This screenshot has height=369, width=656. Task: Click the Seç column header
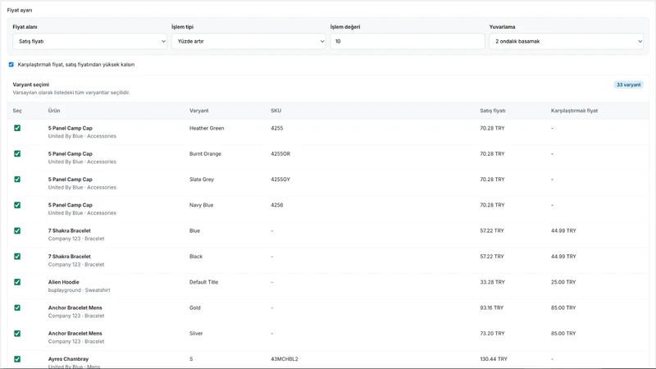point(17,111)
